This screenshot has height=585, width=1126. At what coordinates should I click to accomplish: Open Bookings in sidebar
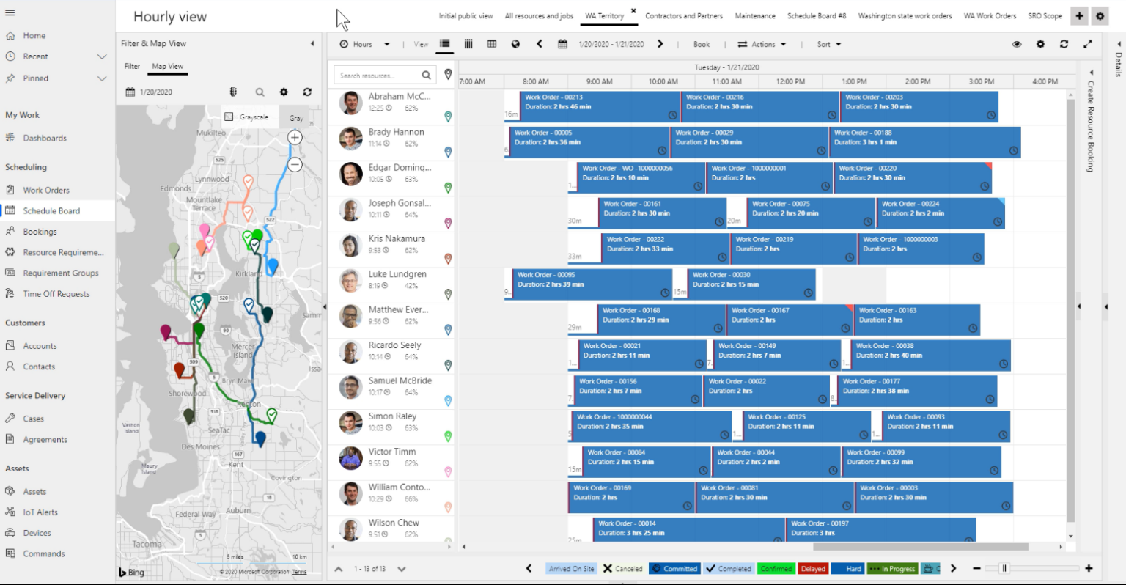pos(40,232)
